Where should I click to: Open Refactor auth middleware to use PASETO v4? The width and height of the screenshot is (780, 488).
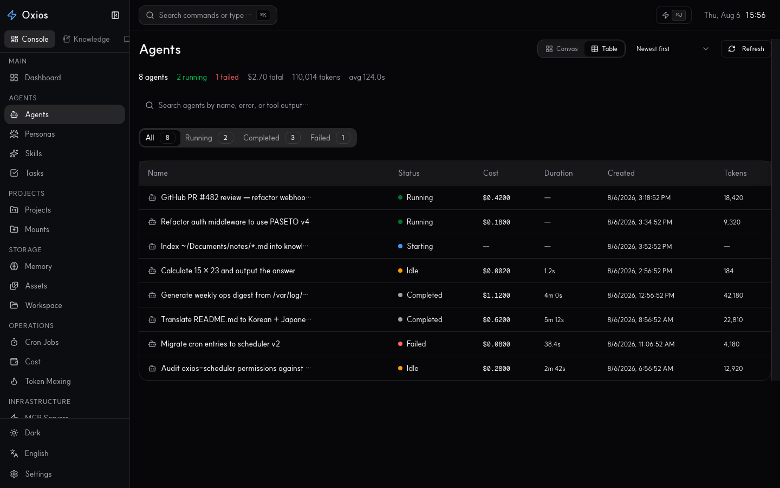click(x=455, y=222)
